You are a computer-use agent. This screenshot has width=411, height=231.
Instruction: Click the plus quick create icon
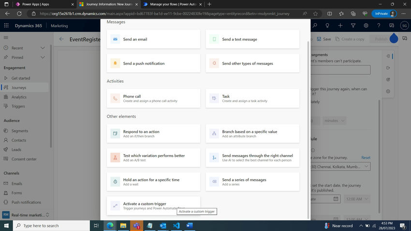pyautogui.click(x=340, y=26)
